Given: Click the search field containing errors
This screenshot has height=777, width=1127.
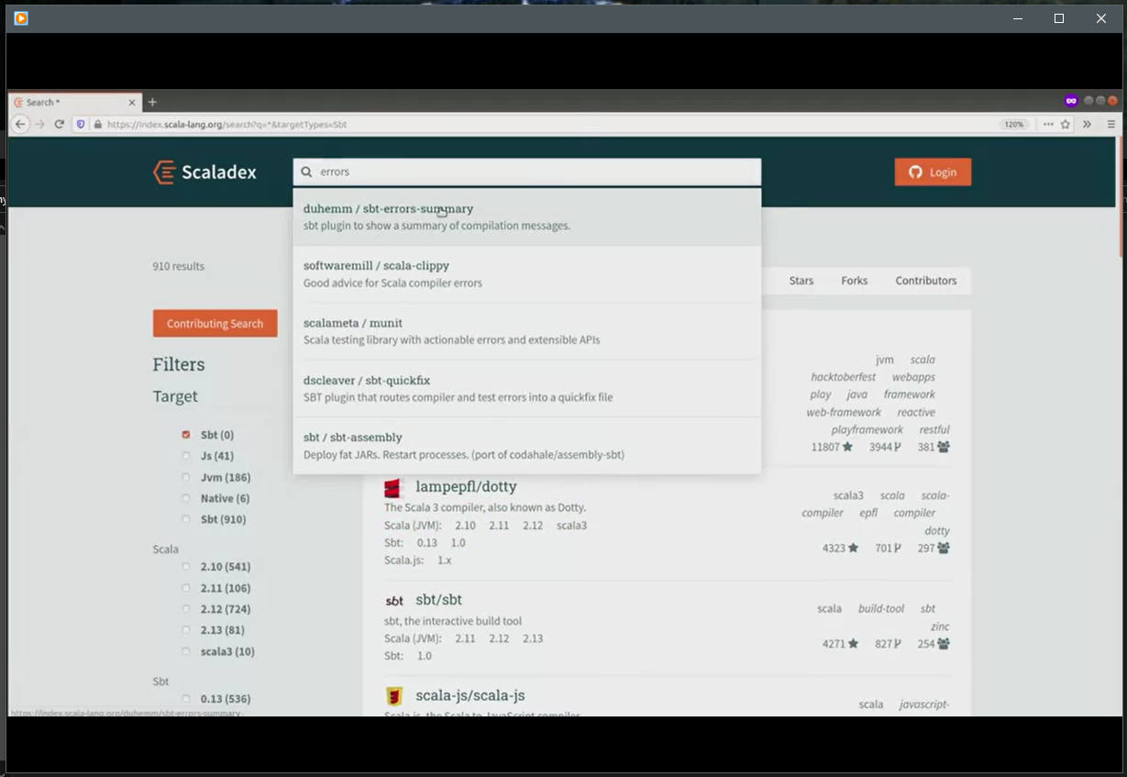Looking at the screenshot, I should (526, 172).
